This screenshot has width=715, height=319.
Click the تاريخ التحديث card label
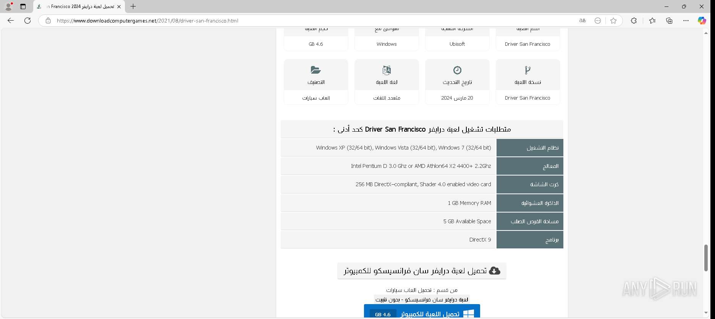457,82
